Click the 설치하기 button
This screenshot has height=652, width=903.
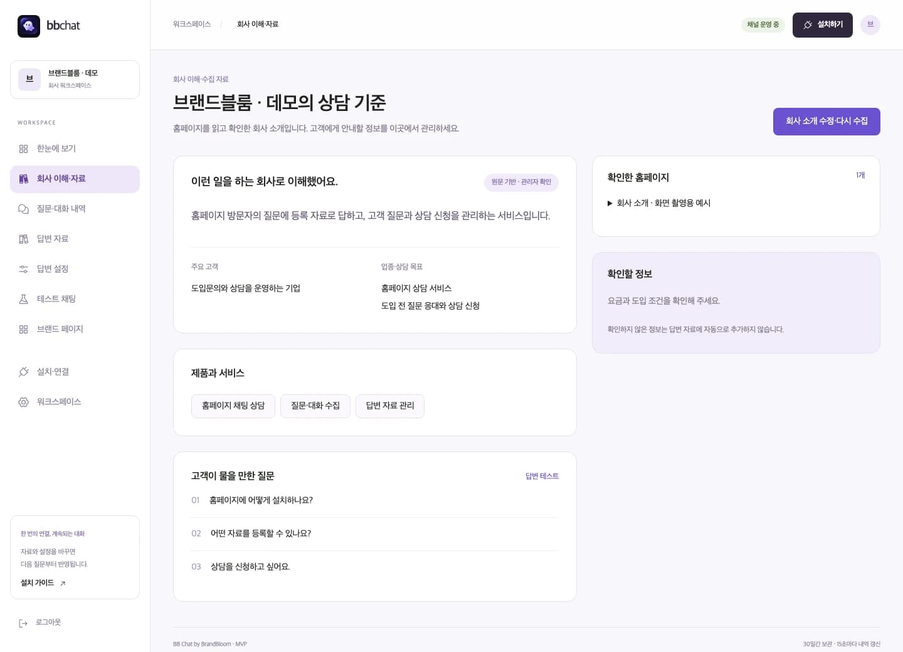click(x=822, y=25)
